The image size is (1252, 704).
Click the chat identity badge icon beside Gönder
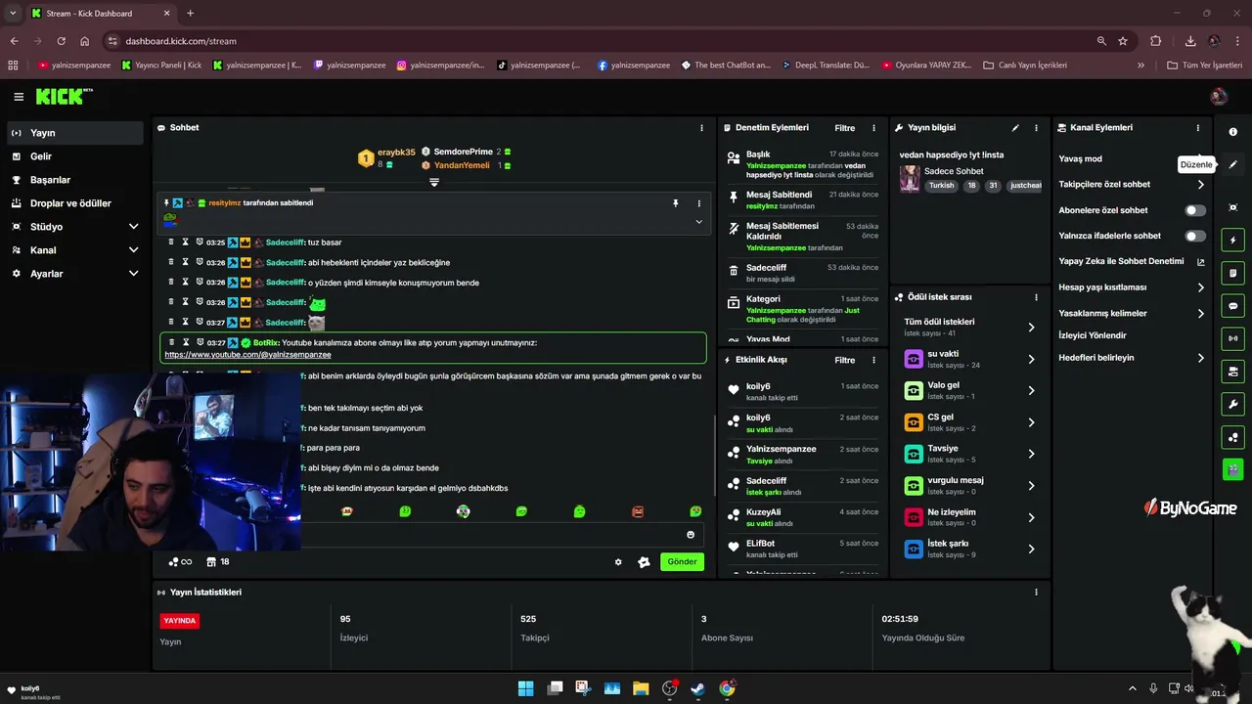pyautogui.click(x=643, y=562)
